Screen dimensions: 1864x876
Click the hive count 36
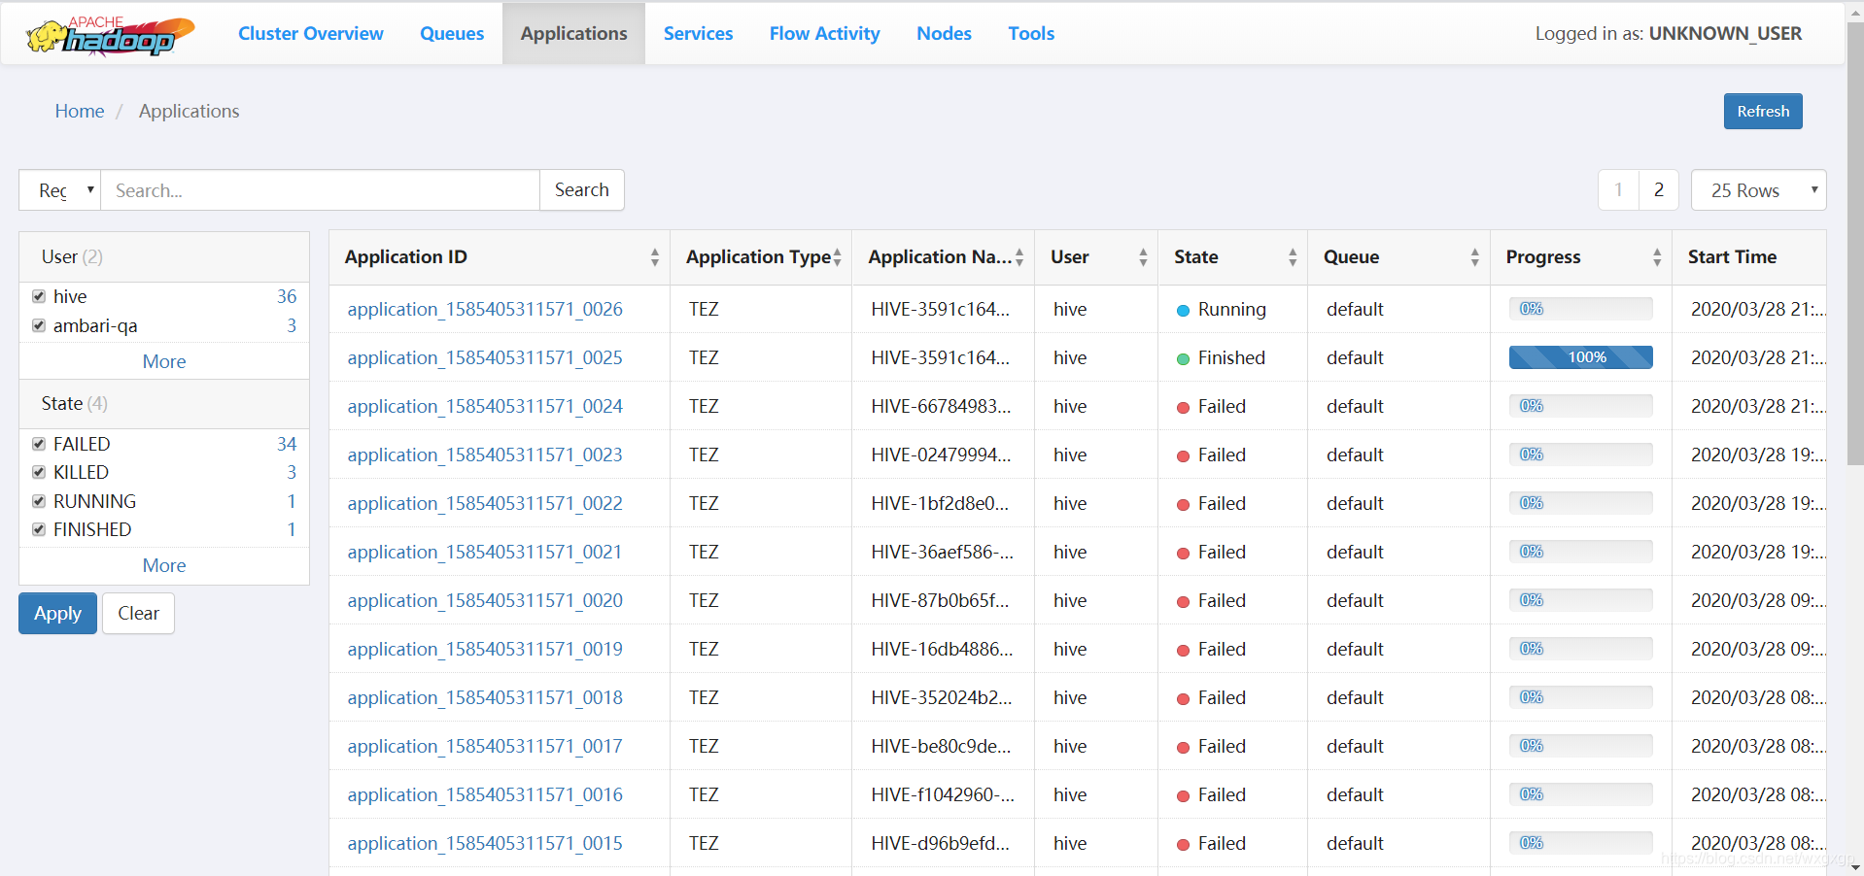287,296
